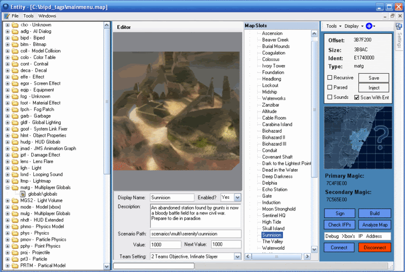Expand the mode - Model (xbox) node
Viewport: 405px width, 272px height.
click(x=8, y=207)
